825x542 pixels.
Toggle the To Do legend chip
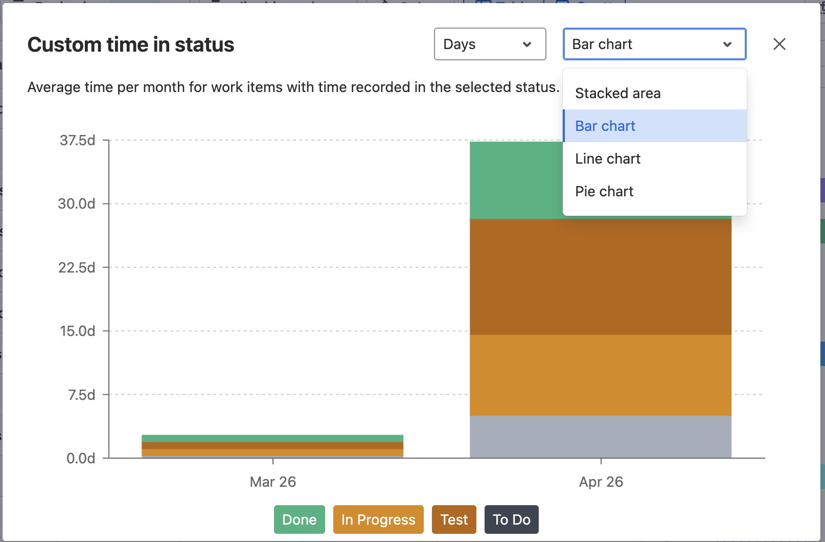[511, 520]
